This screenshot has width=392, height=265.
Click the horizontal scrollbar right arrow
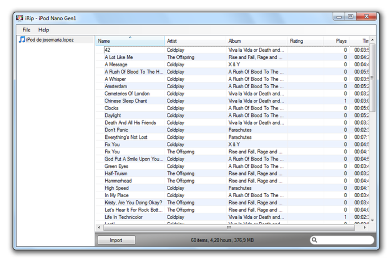[x=365, y=227]
